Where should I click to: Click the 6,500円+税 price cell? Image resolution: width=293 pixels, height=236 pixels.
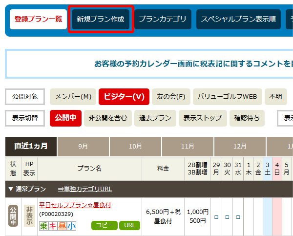(x=163, y=216)
